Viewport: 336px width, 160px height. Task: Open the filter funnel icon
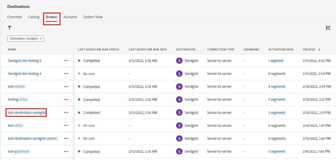(10, 28)
